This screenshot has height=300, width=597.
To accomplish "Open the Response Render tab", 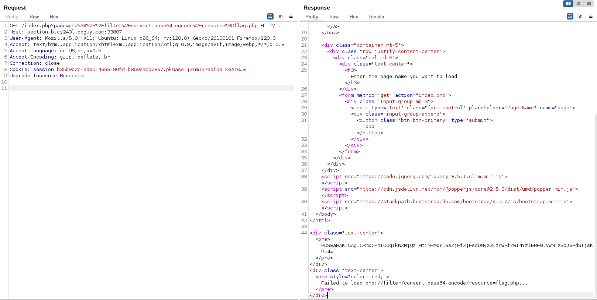I will click(x=377, y=17).
